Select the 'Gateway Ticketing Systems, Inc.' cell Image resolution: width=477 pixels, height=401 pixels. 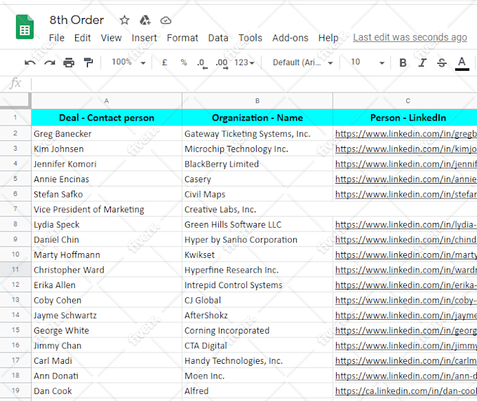pyautogui.click(x=257, y=133)
